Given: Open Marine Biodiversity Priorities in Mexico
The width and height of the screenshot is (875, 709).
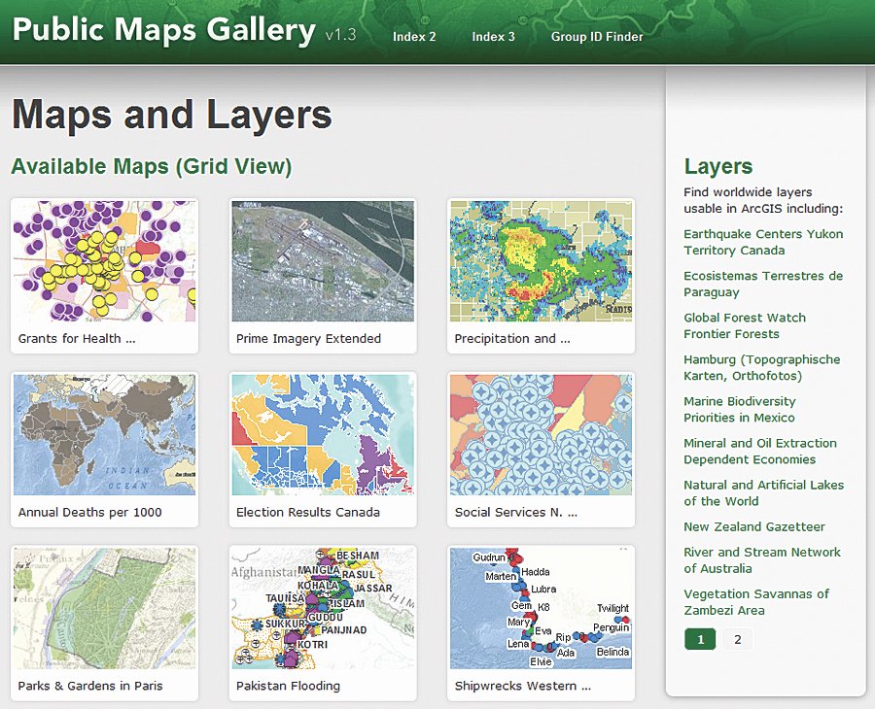Looking at the screenshot, I should (x=740, y=409).
